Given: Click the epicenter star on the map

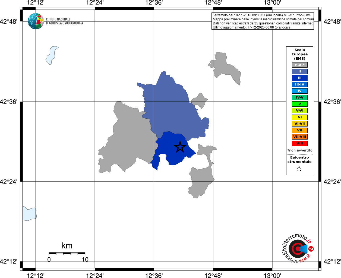Looking at the screenshot, I should pos(180,147).
